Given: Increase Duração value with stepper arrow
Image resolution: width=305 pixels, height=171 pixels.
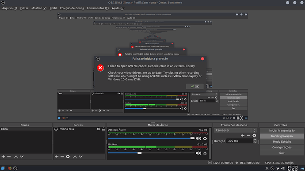Looking at the screenshot, I should coord(255,140).
